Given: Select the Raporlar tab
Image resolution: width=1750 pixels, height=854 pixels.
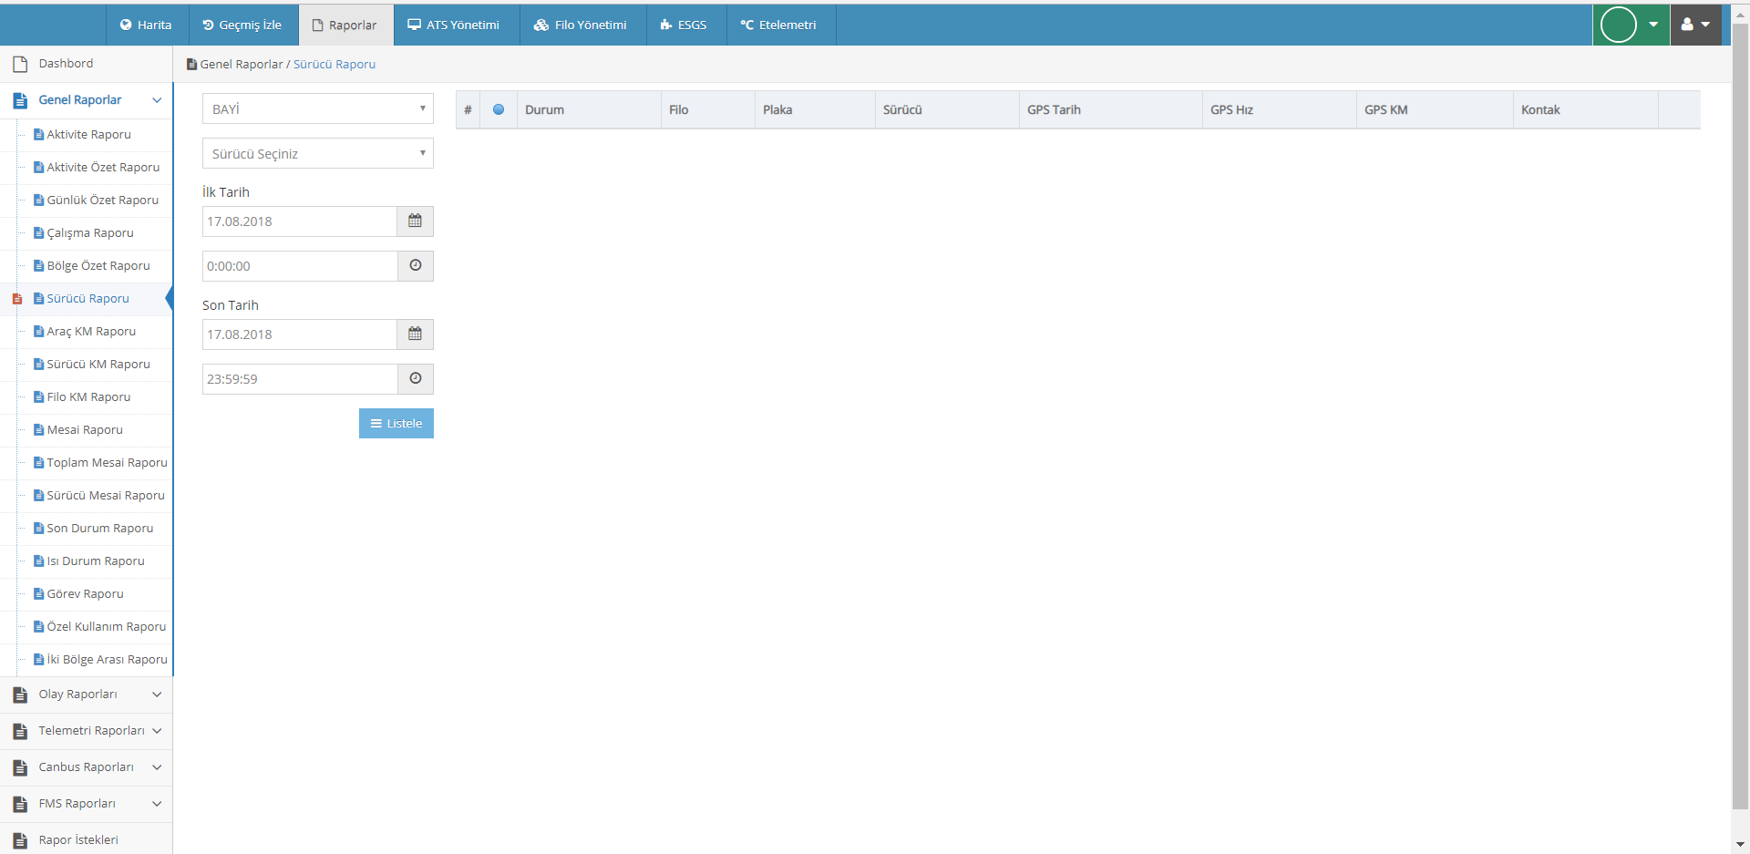Looking at the screenshot, I should (x=345, y=25).
